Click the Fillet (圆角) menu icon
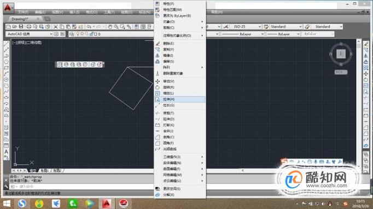 coord(158,143)
